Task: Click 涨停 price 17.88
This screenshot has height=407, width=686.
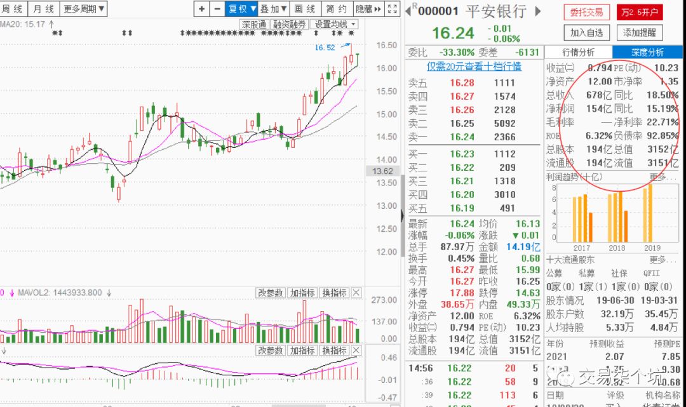Action: 462,293
